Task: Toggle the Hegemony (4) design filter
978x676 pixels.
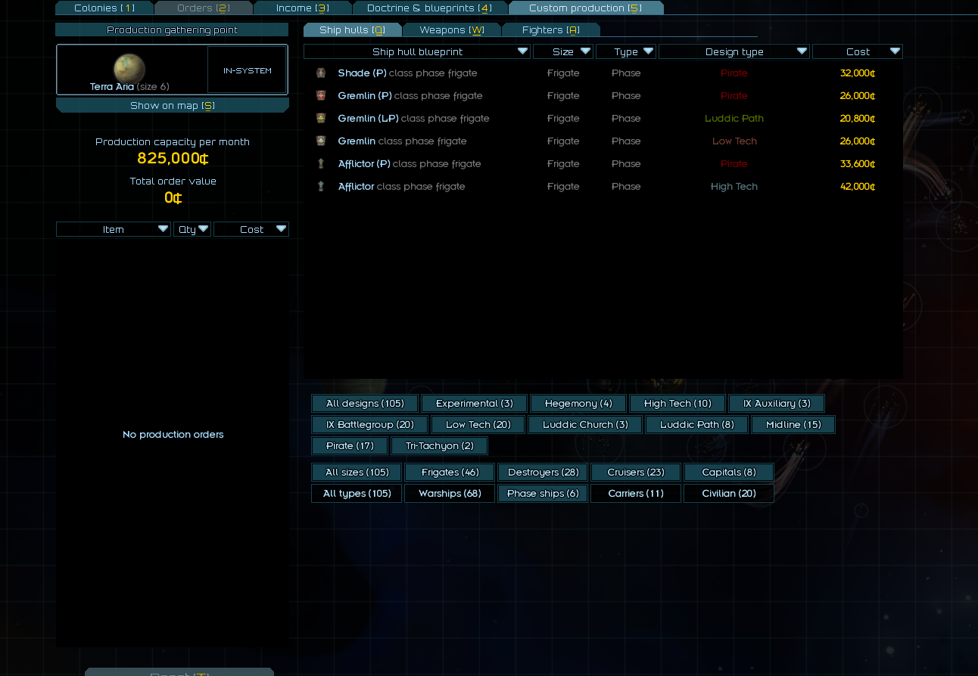Action: (x=578, y=404)
